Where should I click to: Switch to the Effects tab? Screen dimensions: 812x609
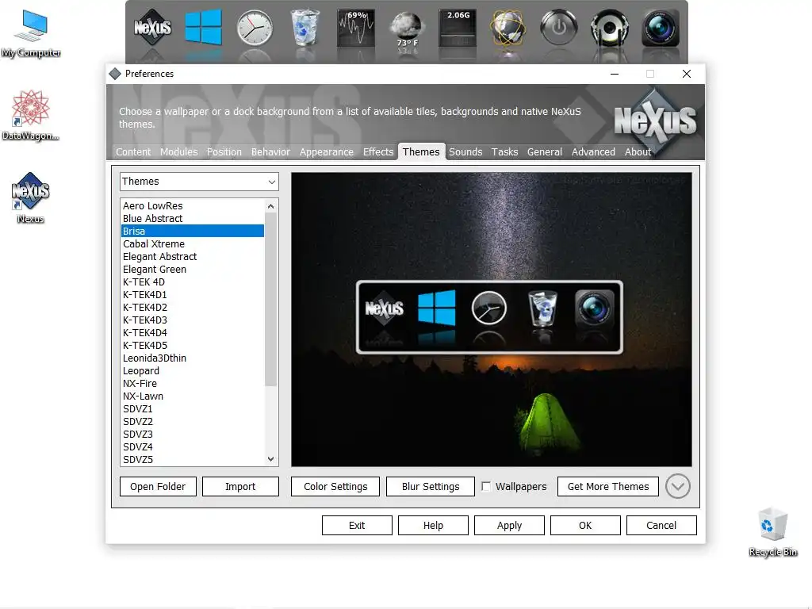[378, 151]
